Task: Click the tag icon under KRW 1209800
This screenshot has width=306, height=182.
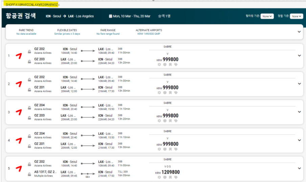Action: point(176,177)
